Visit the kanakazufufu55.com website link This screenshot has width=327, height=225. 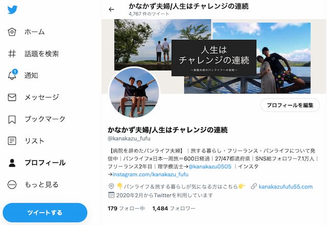(x=286, y=187)
